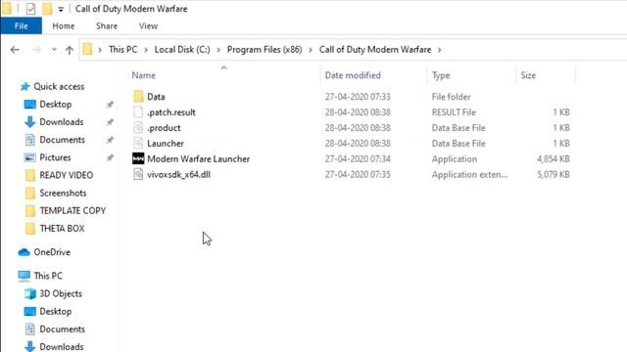
Task: Select the .patch.result file icon
Action: tap(138, 112)
